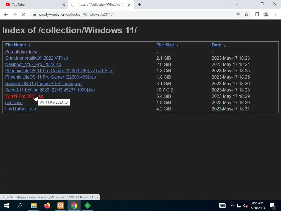
Task: Open Windows taskbar search
Action: (20, 206)
